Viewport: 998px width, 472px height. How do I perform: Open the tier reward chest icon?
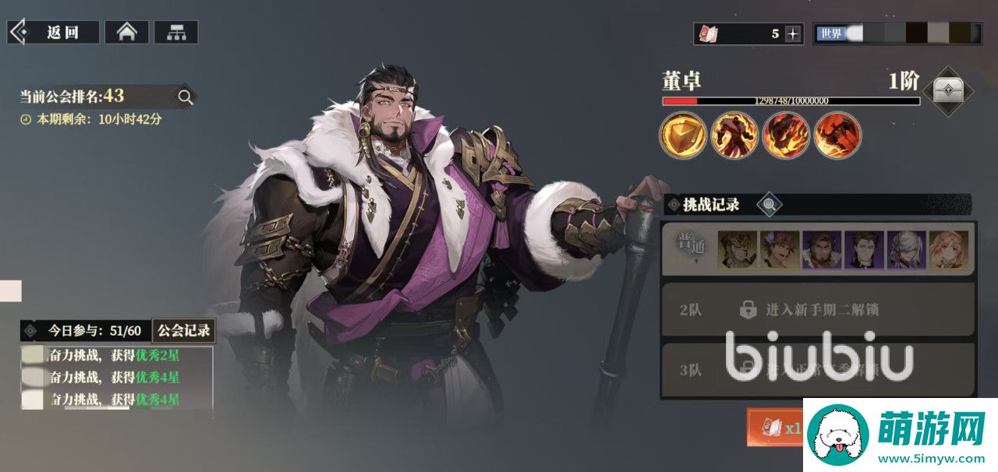tap(948, 91)
